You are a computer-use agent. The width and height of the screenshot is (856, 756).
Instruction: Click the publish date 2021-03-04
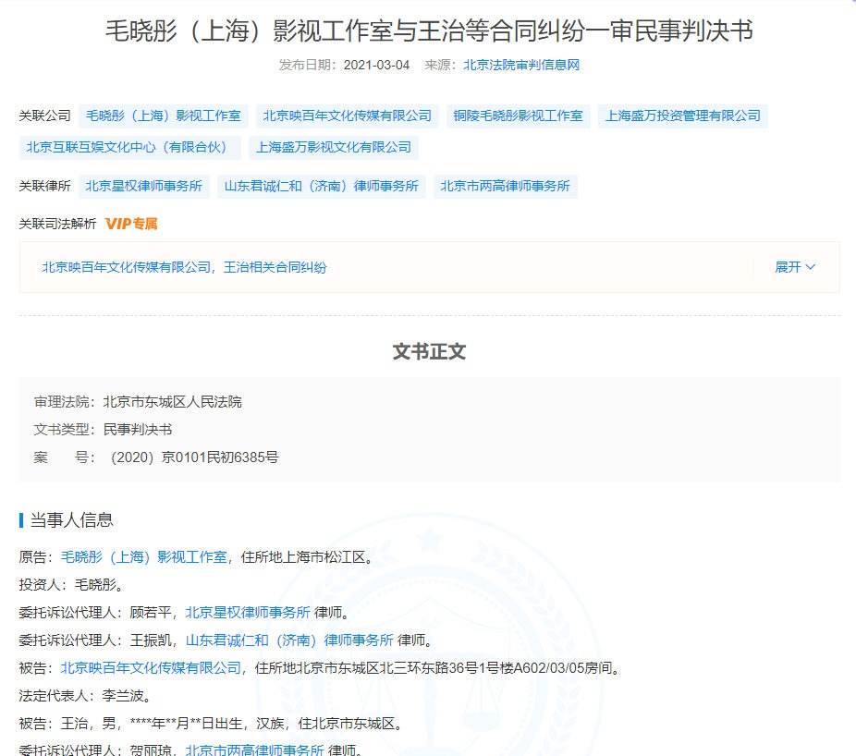tap(376, 65)
